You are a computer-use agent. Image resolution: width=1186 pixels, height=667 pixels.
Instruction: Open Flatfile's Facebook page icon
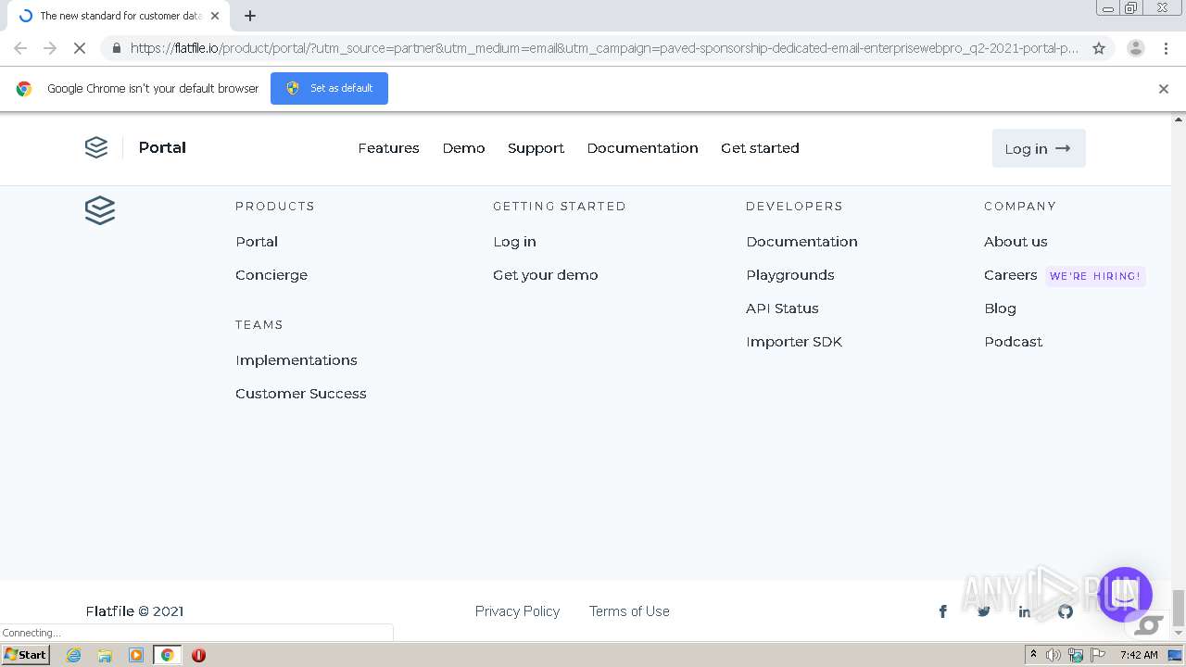[943, 611]
